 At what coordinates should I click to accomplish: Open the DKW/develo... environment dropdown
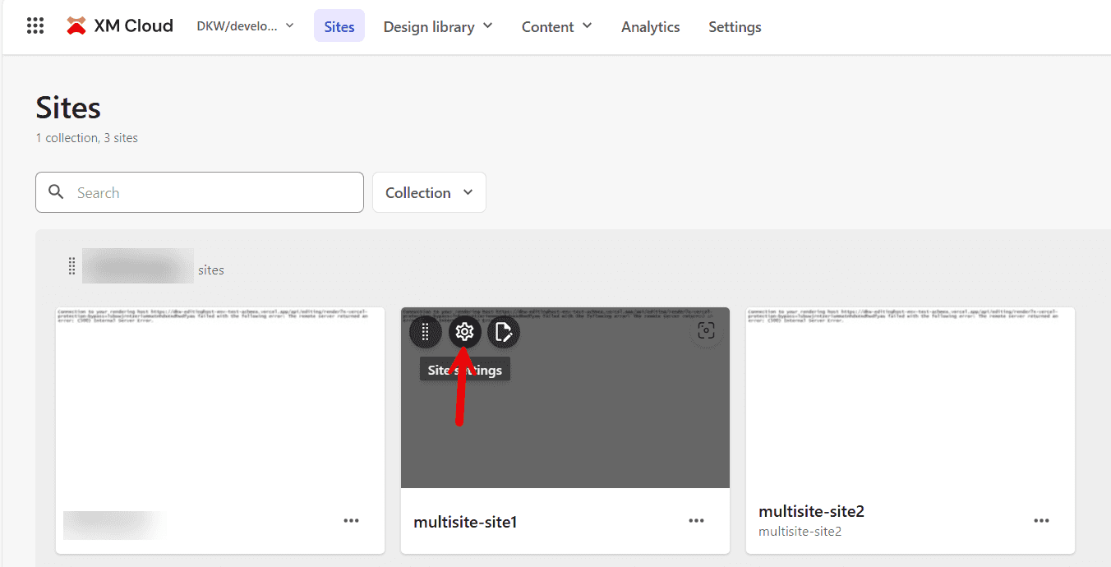tap(245, 26)
